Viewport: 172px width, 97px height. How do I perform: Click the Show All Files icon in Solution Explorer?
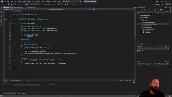156,10
